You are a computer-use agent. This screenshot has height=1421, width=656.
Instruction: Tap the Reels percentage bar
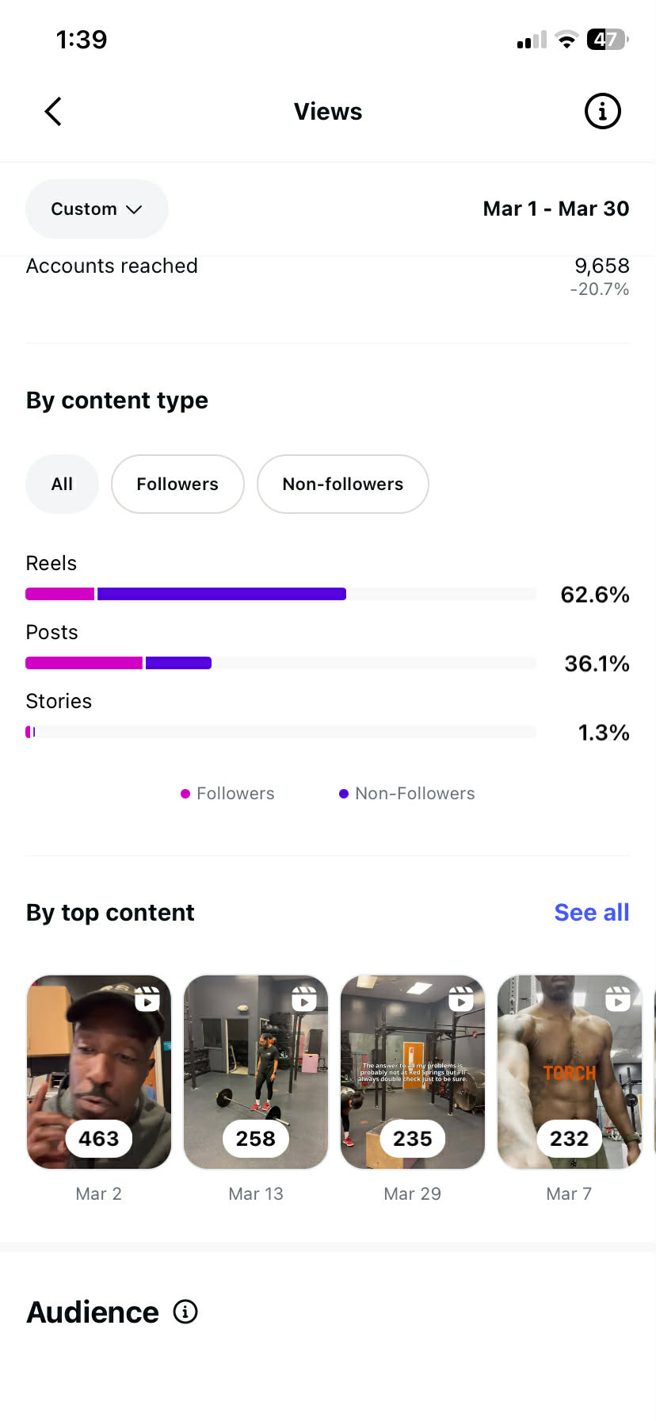[x=281, y=594]
